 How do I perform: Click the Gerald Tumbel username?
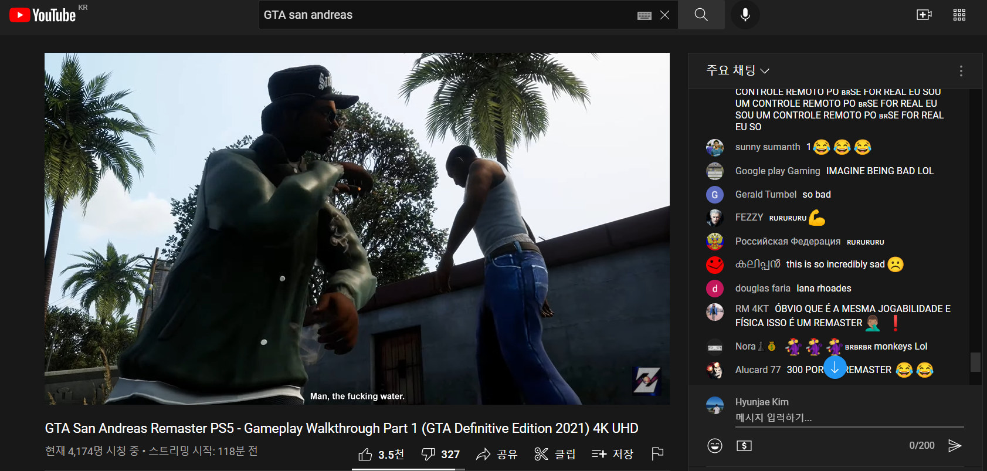[x=766, y=194]
